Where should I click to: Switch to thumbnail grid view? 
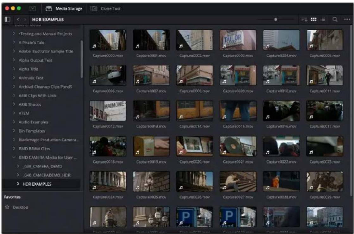[x=313, y=19]
